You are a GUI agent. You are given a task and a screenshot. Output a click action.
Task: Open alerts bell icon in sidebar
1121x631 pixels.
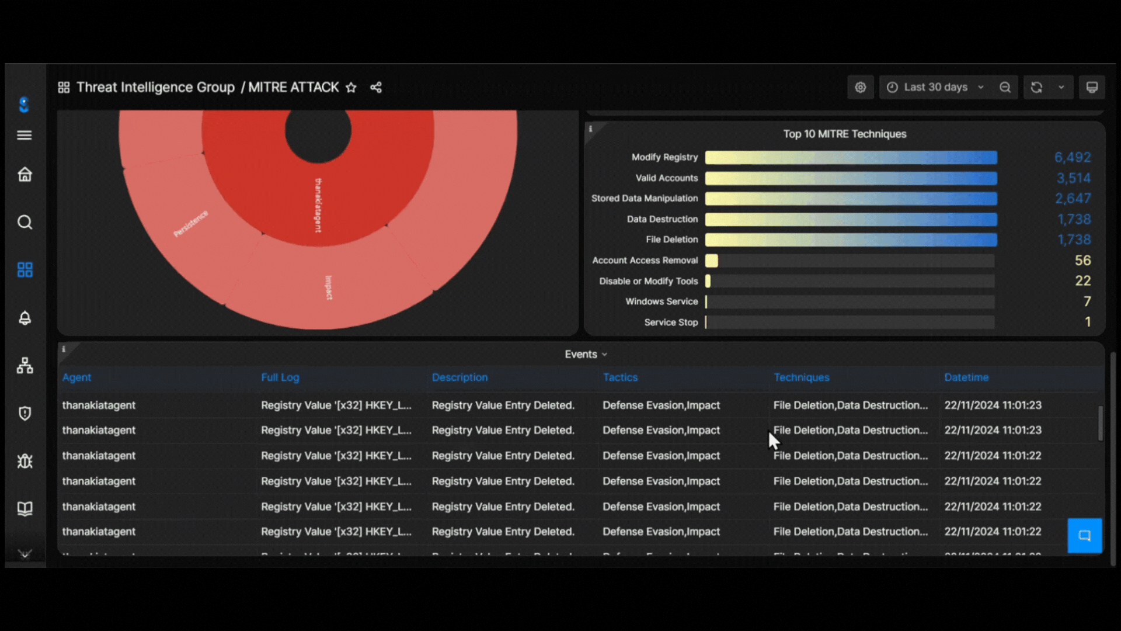point(25,318)
